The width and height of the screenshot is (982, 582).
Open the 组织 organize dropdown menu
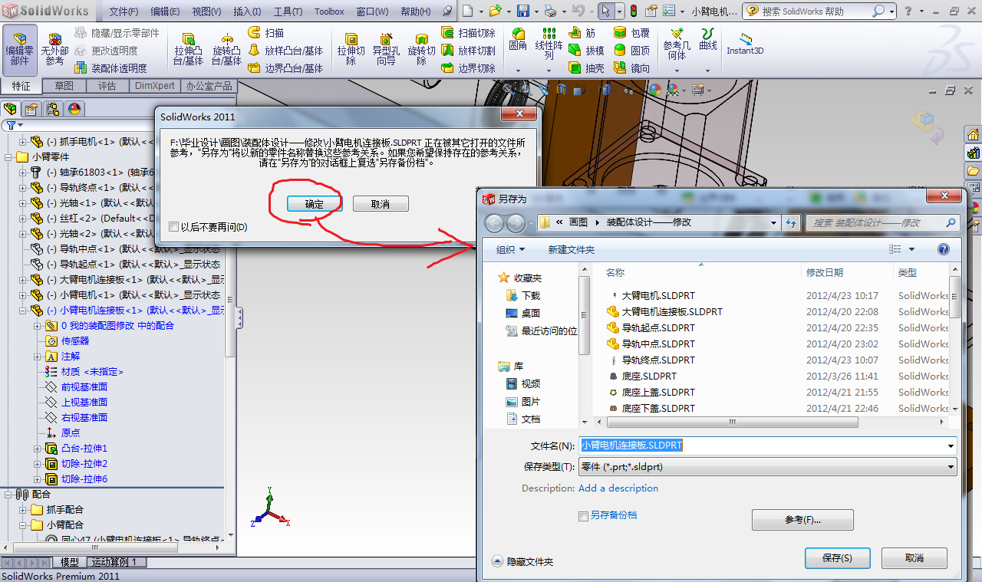[x=510, y=249]
